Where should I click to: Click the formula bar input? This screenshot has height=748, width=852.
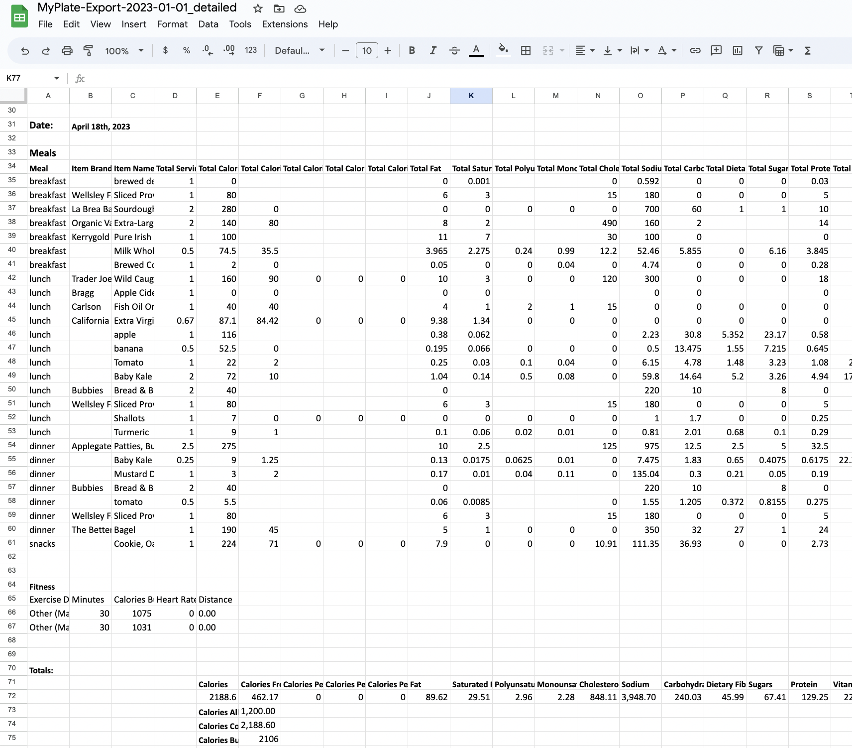pos(468,78)
